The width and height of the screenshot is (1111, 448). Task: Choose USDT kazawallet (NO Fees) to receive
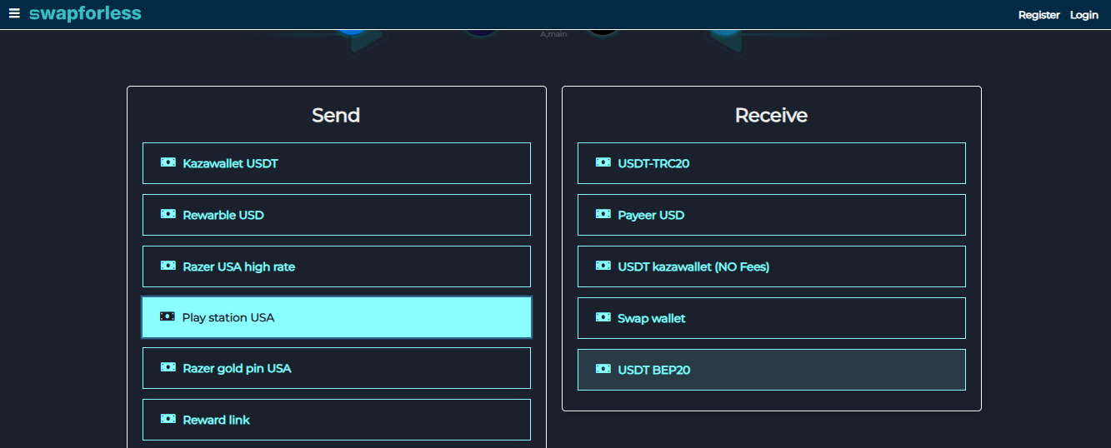[772, 266]
